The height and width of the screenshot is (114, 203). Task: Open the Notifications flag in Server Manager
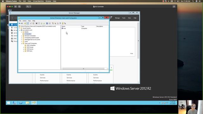point(111,18)
